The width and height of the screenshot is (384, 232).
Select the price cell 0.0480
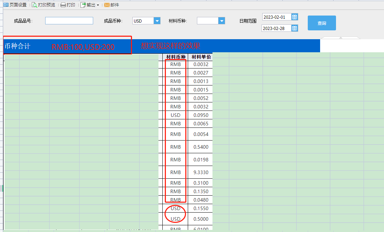(200, 200)
